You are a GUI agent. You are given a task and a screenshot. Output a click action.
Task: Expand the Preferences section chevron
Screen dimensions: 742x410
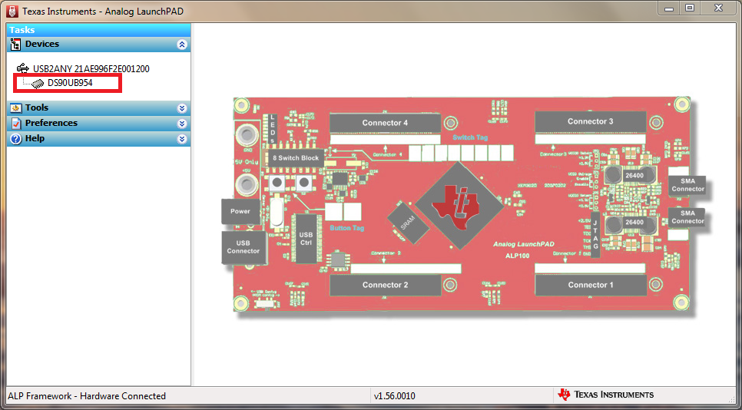tap(182, 124)
